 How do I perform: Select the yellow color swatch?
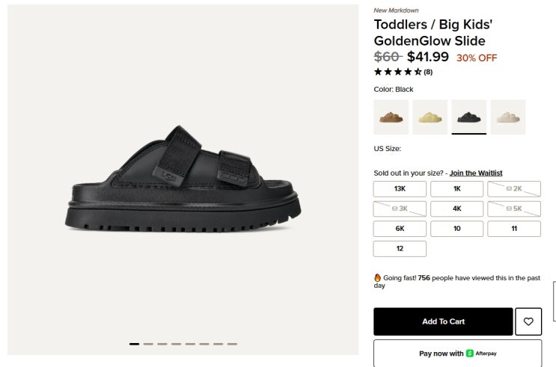point(430,117)
